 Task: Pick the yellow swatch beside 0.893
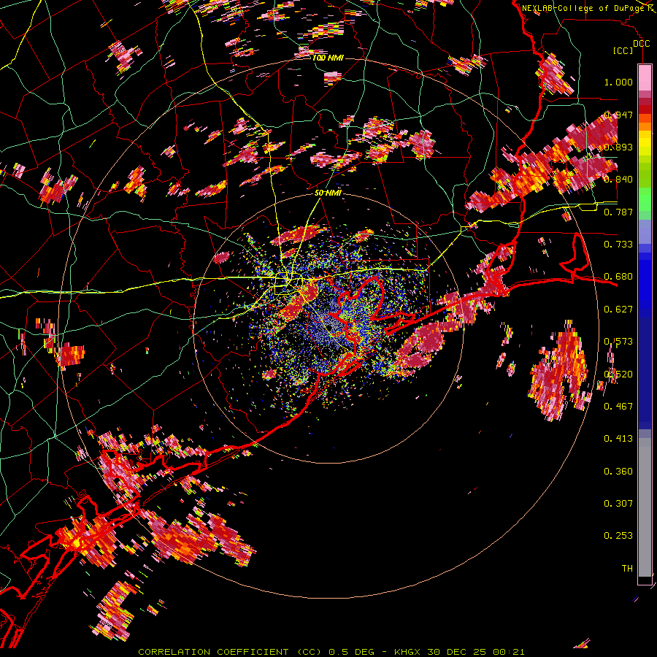click(645, 146)
